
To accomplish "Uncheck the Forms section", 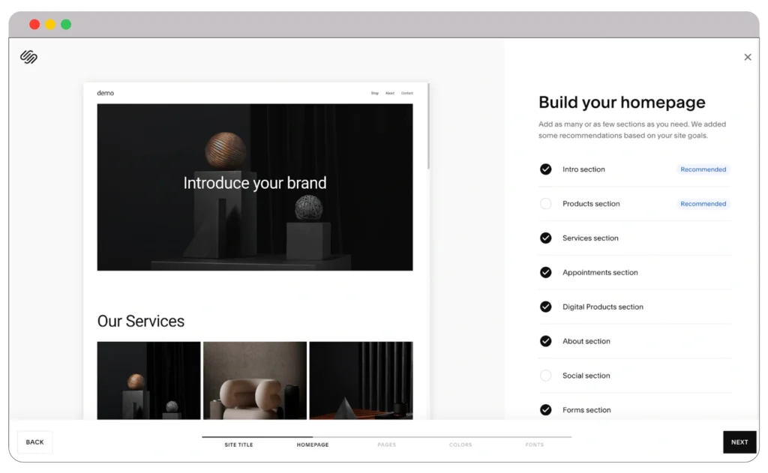I will 546,410.
